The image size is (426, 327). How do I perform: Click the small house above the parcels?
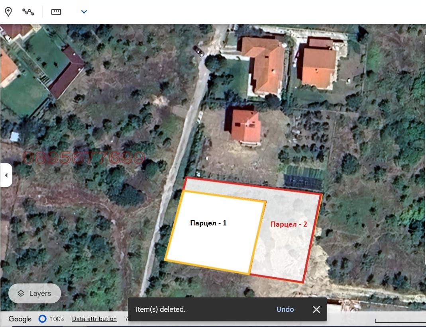click(x=246, y=126)
